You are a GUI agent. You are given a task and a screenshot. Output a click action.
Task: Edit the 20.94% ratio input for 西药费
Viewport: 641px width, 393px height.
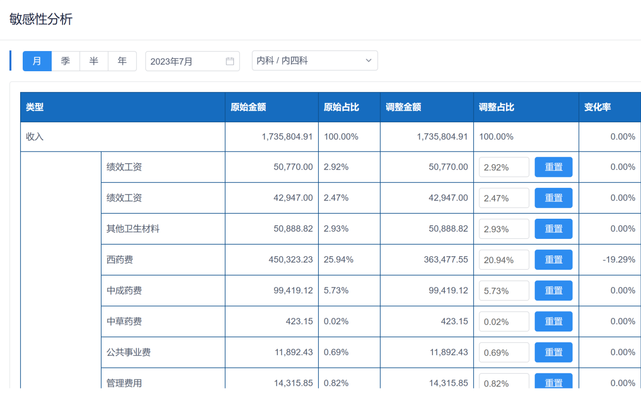504,260
